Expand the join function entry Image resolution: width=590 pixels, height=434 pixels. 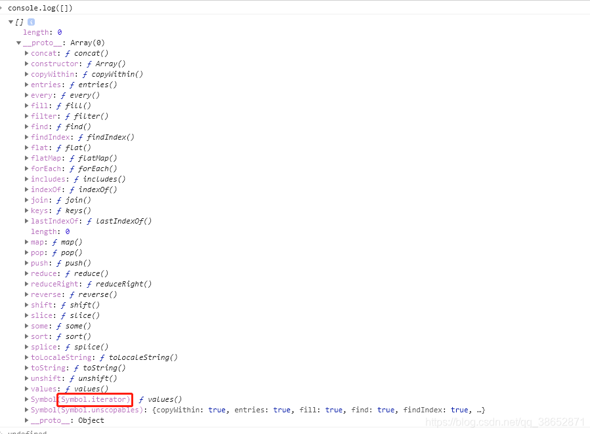(27, 200)
